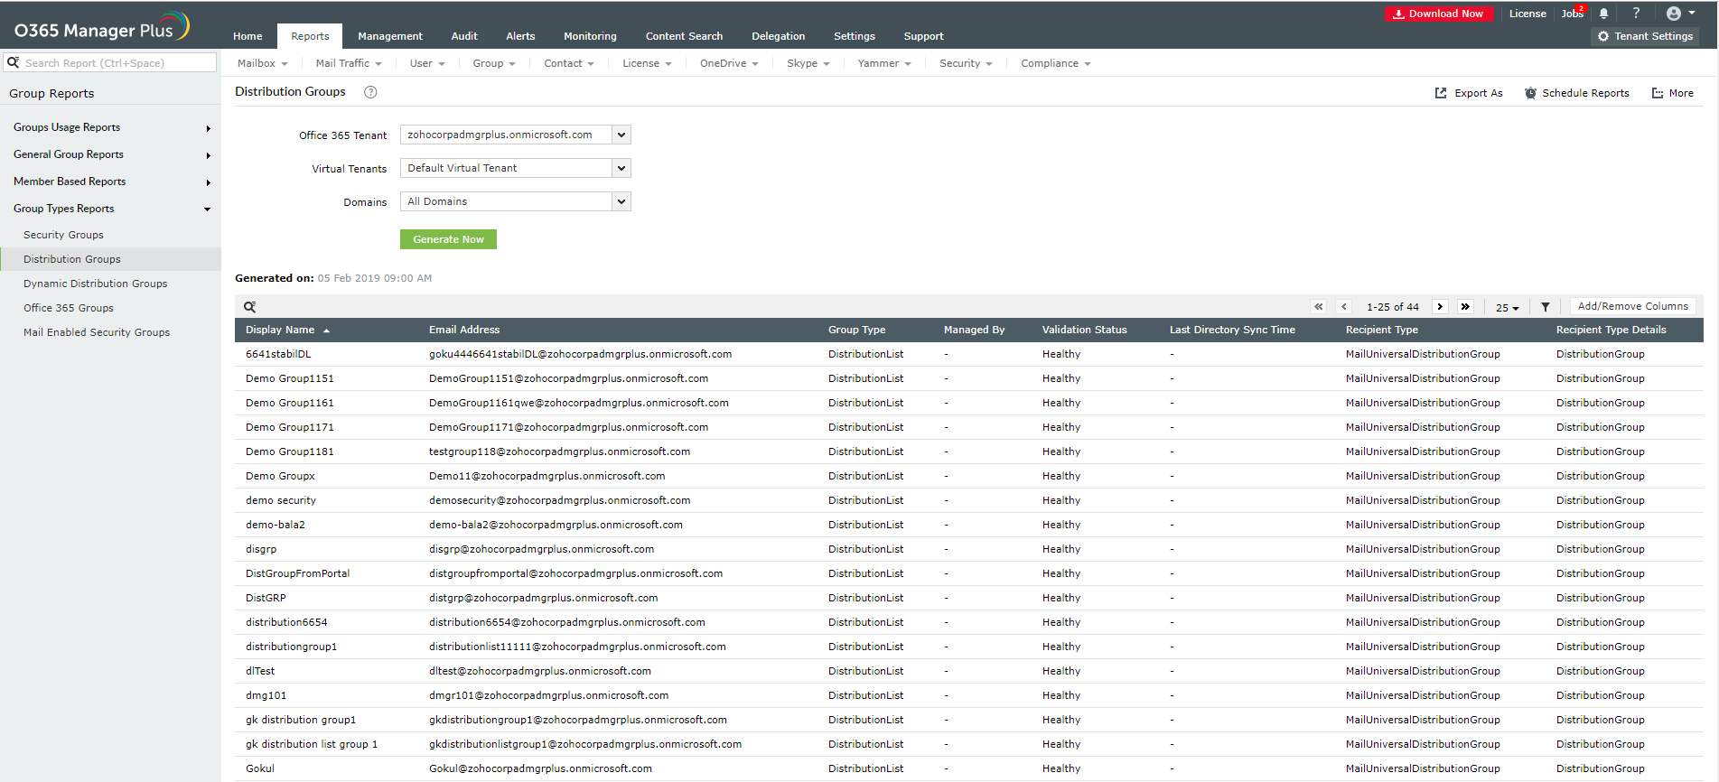The width and height of the screenshot is (1719, 782).
Task: Open the Group reports dropdown
Action: pos(494,63)
